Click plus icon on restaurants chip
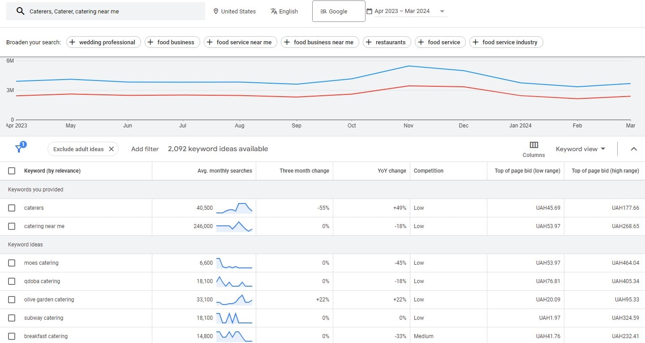The image size is (645, 343). (x=369, y=42)
